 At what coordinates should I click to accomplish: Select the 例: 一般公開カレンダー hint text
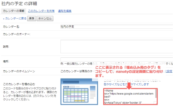[116, 64]
